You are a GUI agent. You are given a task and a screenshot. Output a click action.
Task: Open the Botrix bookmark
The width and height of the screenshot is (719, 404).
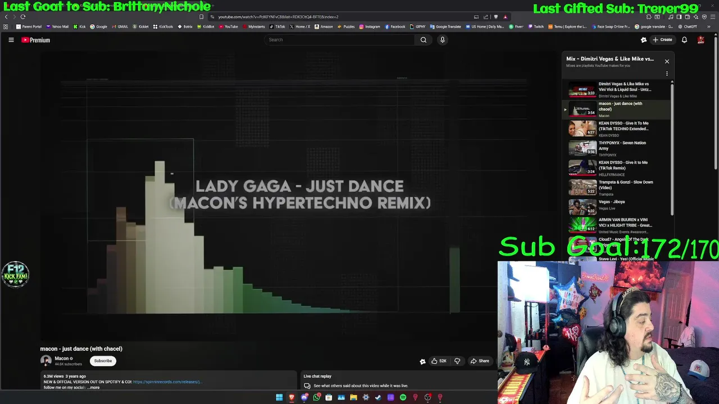point(185,26)
